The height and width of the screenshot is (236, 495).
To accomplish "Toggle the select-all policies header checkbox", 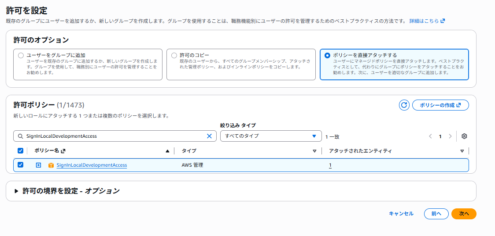I will coord(20,151).
